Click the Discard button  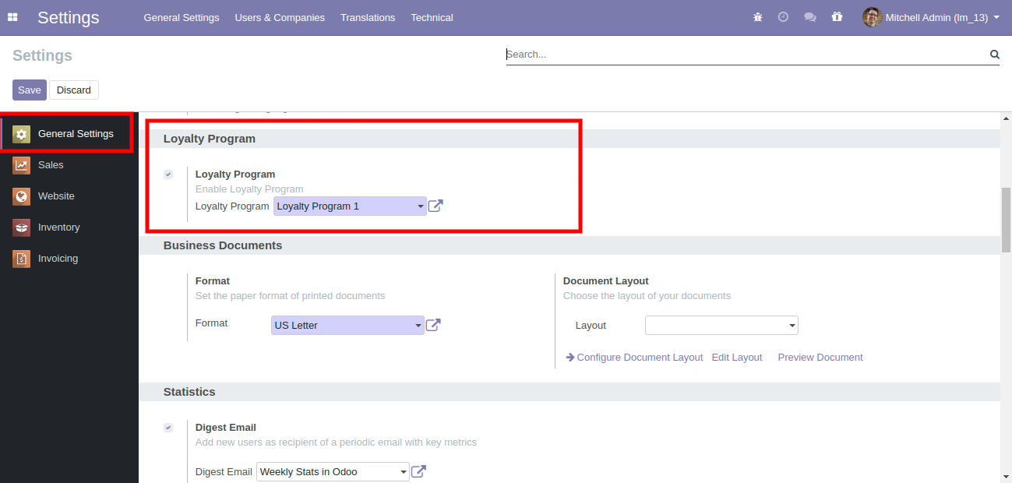point(74,90)
